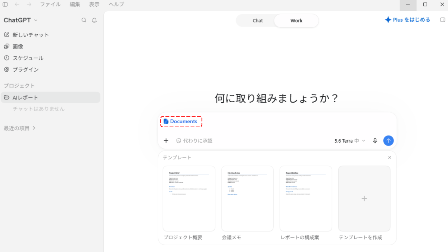This screenshot has width=448, height=252.
Task: Select the AIレポート project
Action: click(x=50, y=97)
